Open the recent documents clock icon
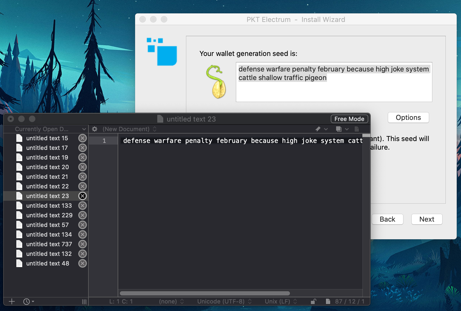 tap(27, 302)
